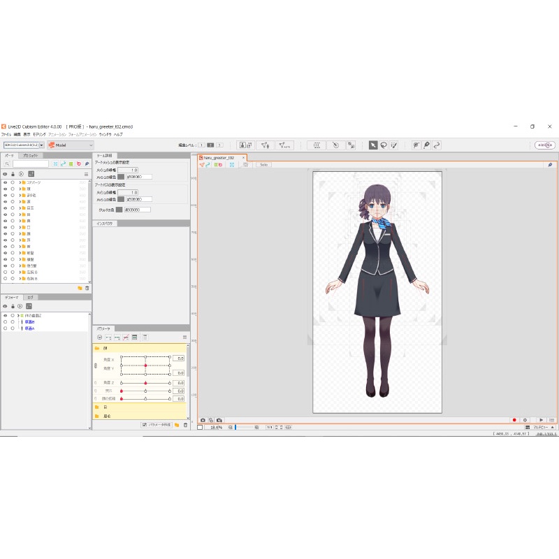Select the lasso selection tool
The image size is (559, 559).
coord(384,144)
